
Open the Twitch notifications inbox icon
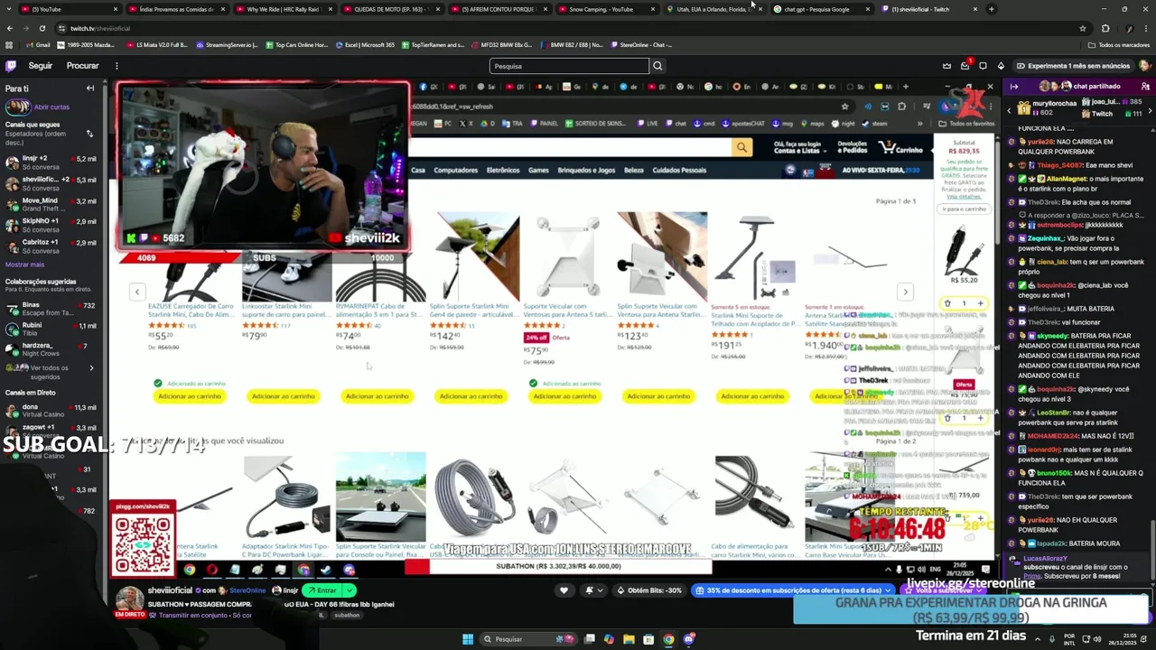click(x=965, y=66)
